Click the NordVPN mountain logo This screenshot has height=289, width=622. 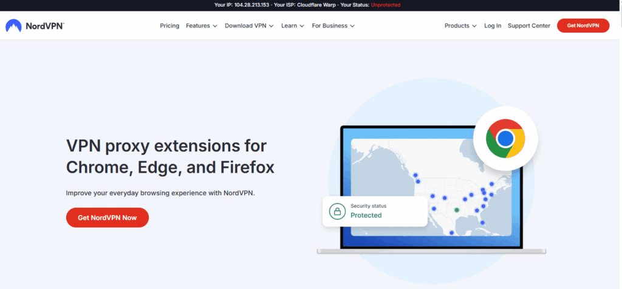pyautogui.click(x=13, y=26)
